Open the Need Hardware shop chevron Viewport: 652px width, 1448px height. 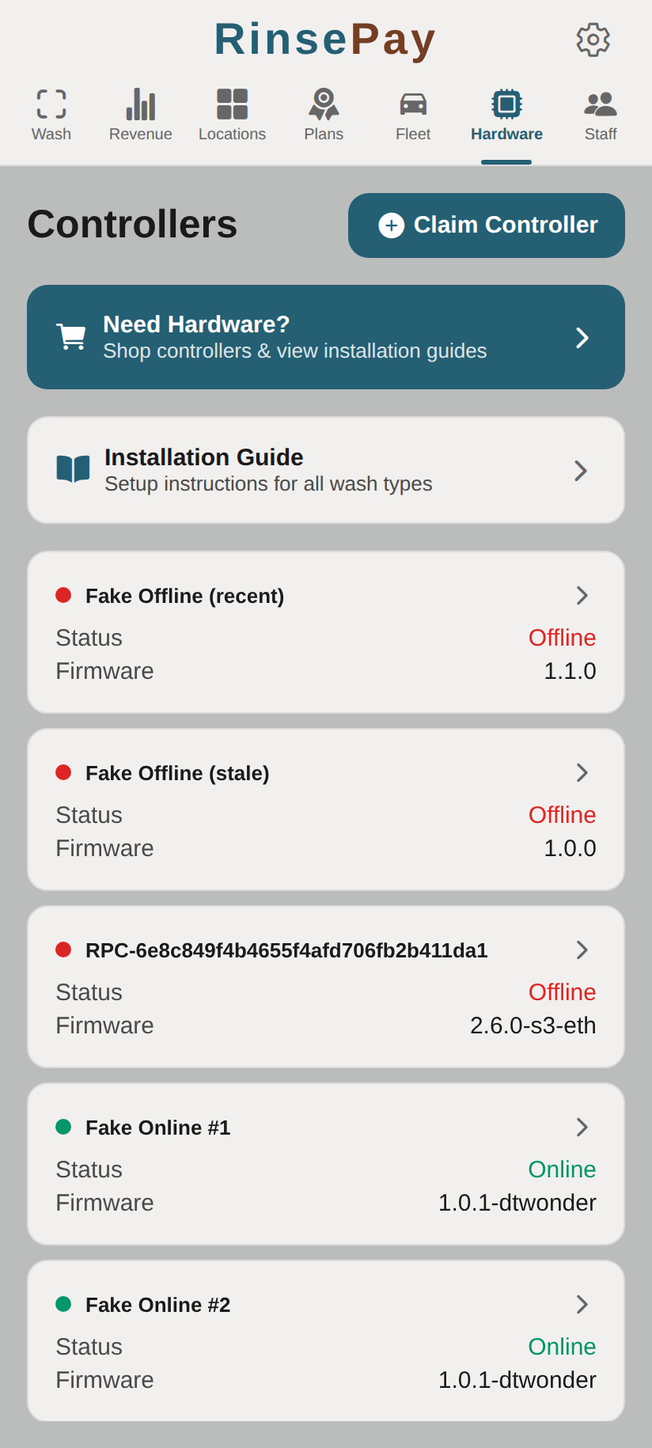pyautogui.click(x=582, y=337)
